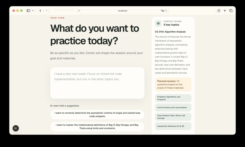Go forward with the forward arrow

pos(47,11)
